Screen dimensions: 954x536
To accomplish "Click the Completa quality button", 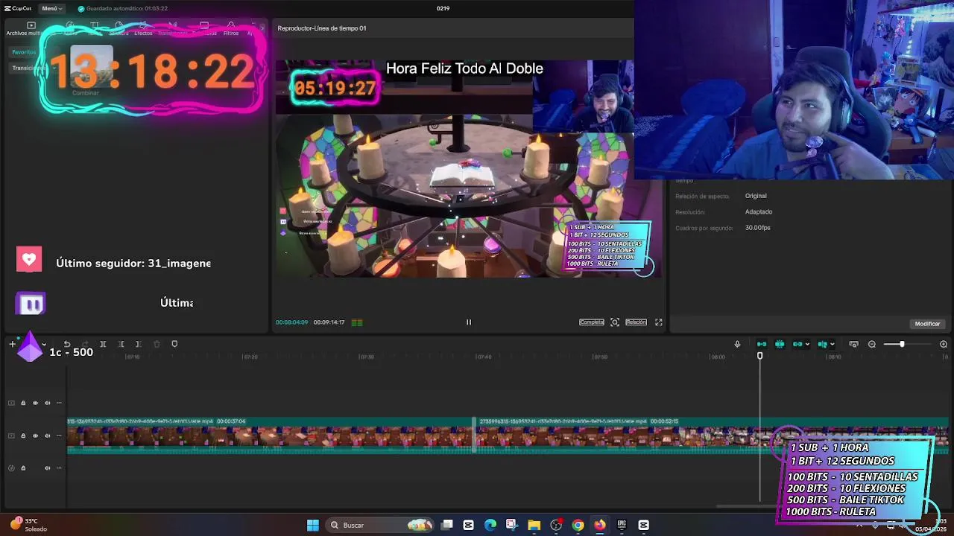I will point(592,322).
